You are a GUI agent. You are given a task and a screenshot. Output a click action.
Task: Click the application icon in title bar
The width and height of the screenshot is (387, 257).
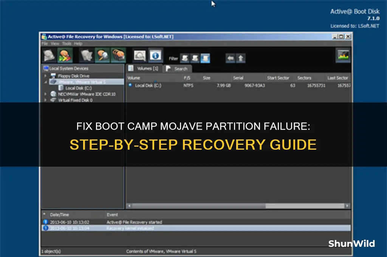point(44,37)
